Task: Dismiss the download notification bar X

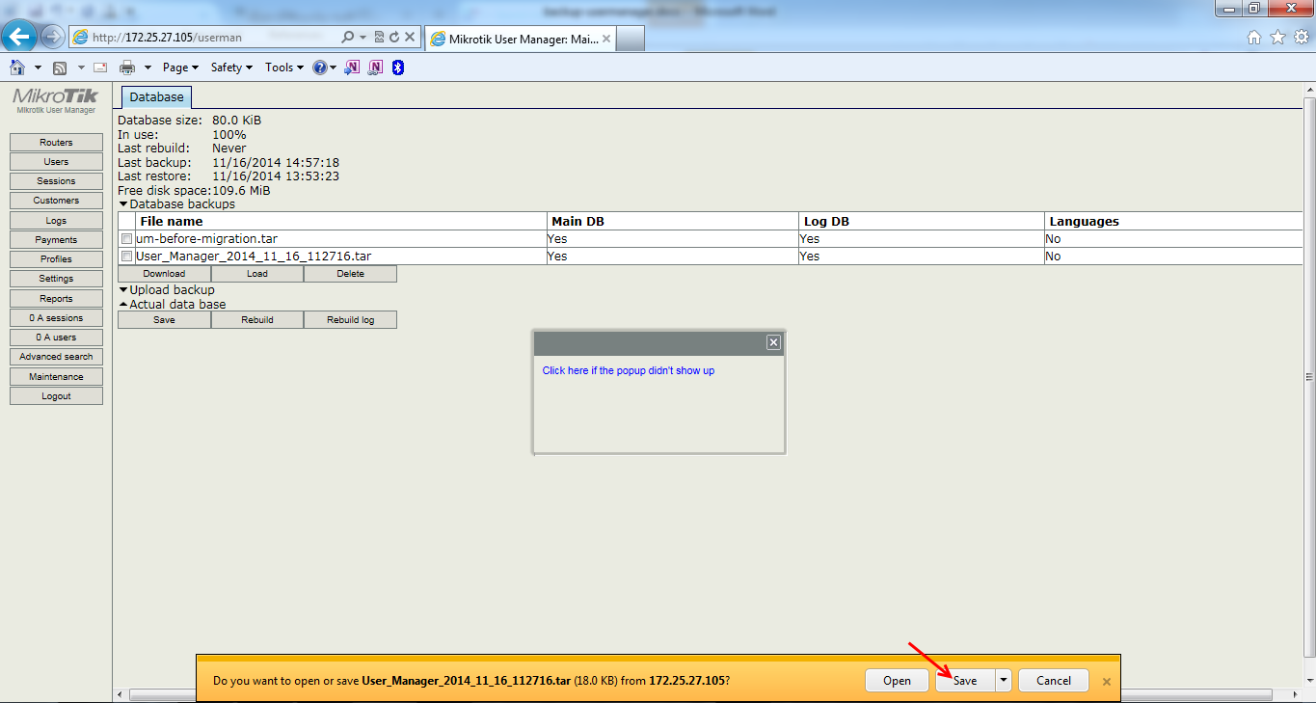Action: (1107, 681)
